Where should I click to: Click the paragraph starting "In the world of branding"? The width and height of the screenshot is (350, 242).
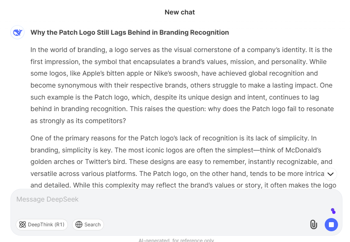[x=181, y=85]
